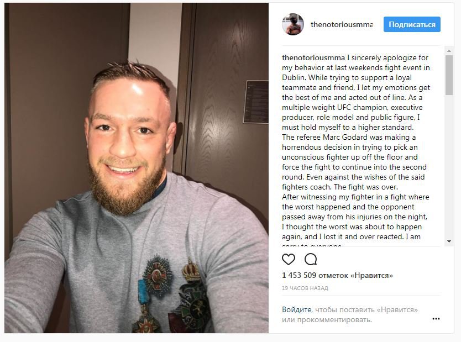
Task: Open the three-dot more options menu
Action: click(436, 319)
